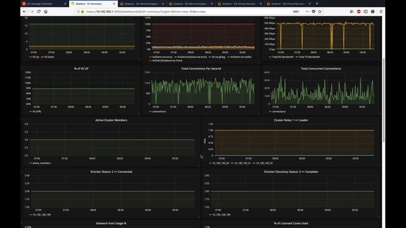Toggle the 'AviDemoScaleout-se-rheub' legend series

coord(166,61)
